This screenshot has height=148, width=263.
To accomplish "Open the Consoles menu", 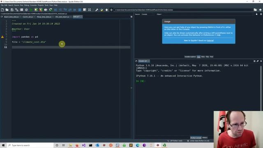I will tap(33, 5).
